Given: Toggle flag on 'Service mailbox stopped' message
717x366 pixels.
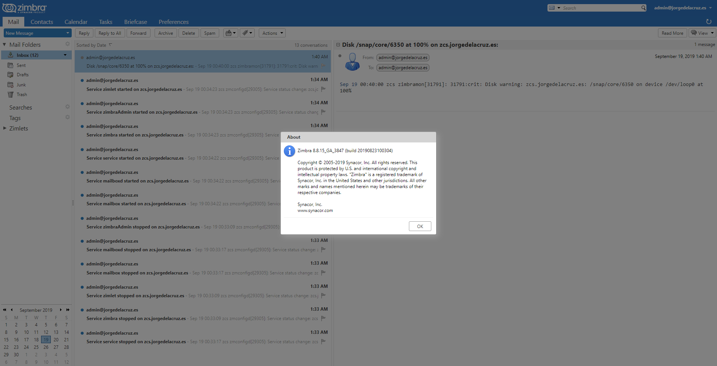Looking at the screenshot, I should pos(323,273).
